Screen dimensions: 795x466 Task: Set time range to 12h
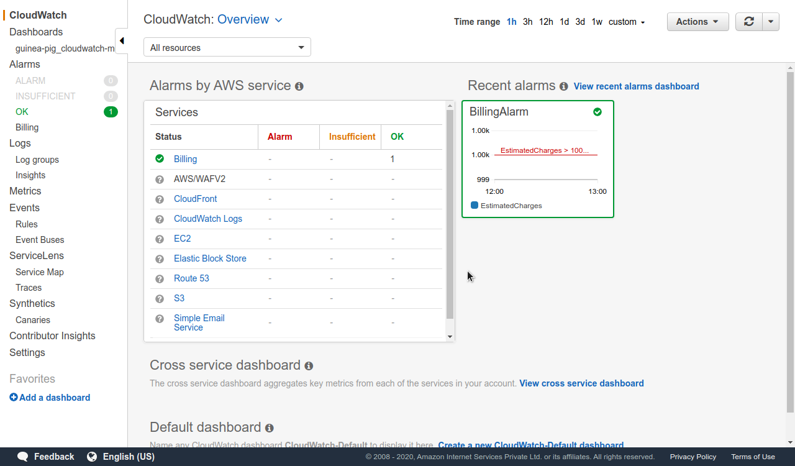tap(546, 22)
